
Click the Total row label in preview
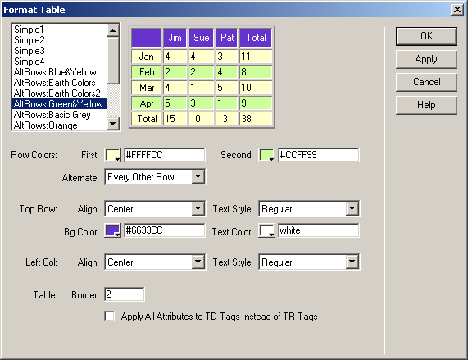pyautogui.click(x=146, y=119)
